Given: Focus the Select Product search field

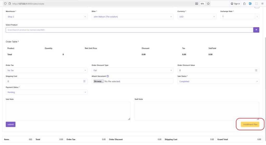Looking at the screenshot, I should coord(129,30).
